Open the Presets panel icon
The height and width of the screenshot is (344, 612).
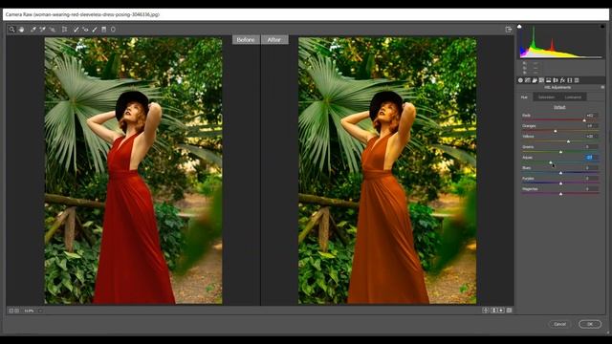(577, 80)
